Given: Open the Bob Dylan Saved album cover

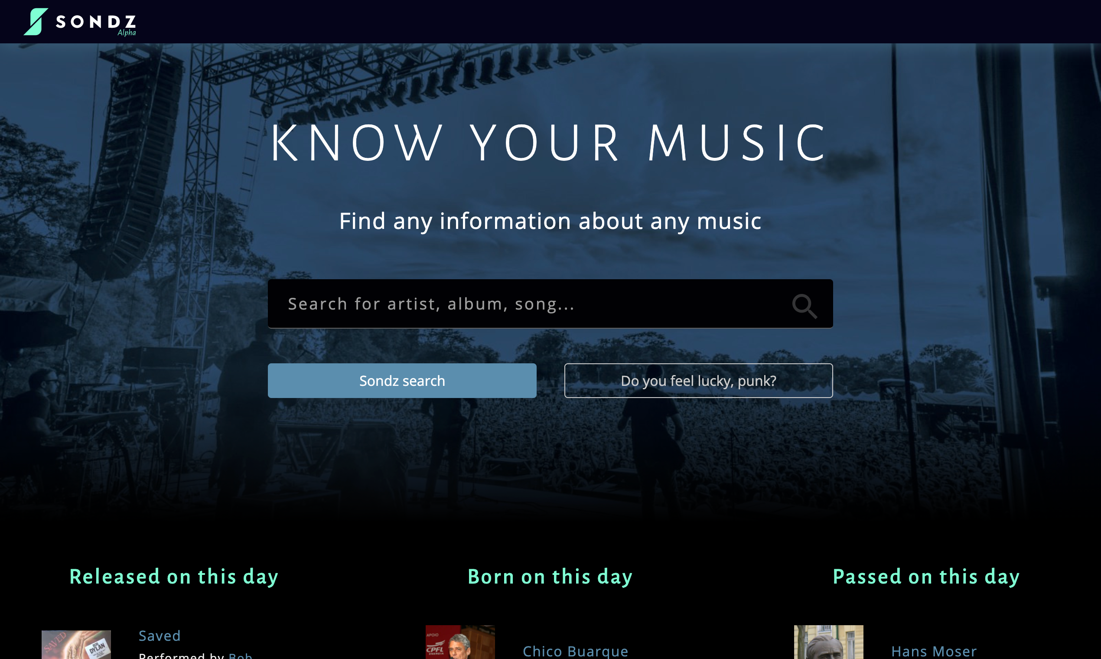Looking at the screenshot, I should (76, 644).
